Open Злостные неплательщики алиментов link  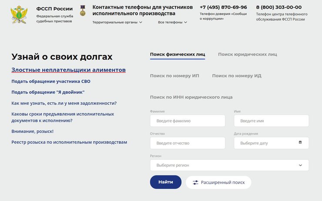(68, 69)
